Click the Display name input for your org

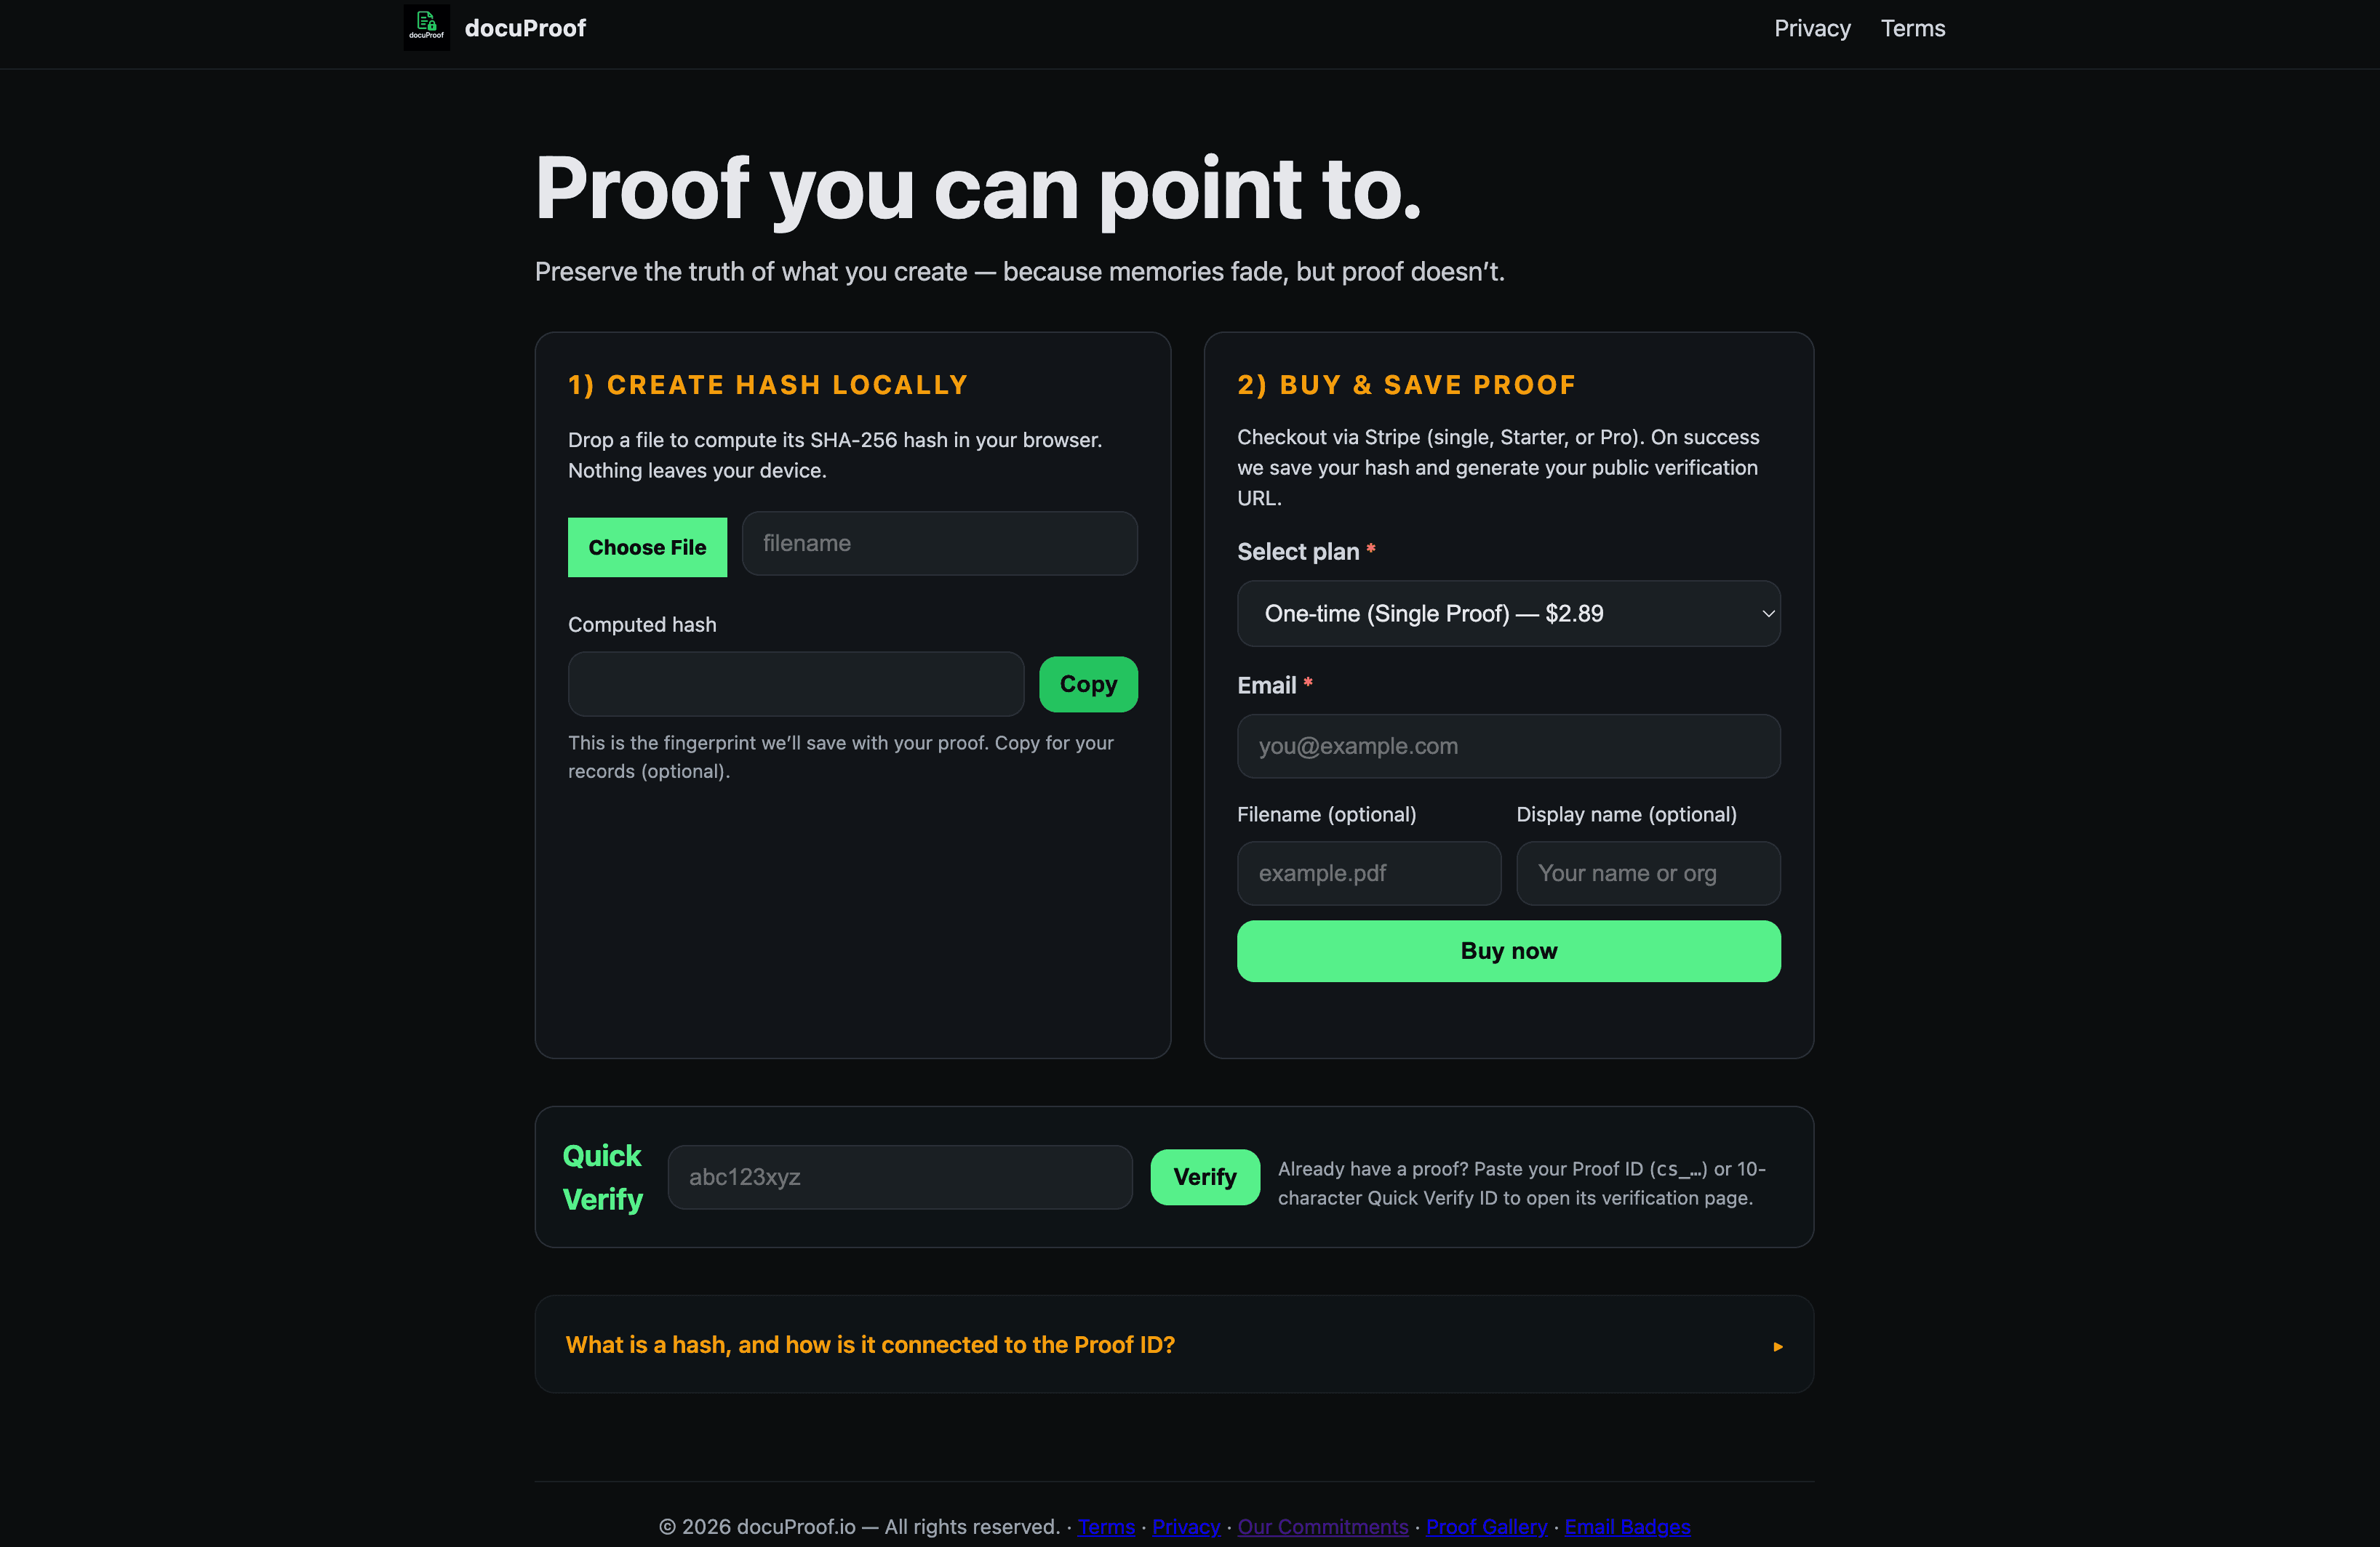coord(1647,872)
